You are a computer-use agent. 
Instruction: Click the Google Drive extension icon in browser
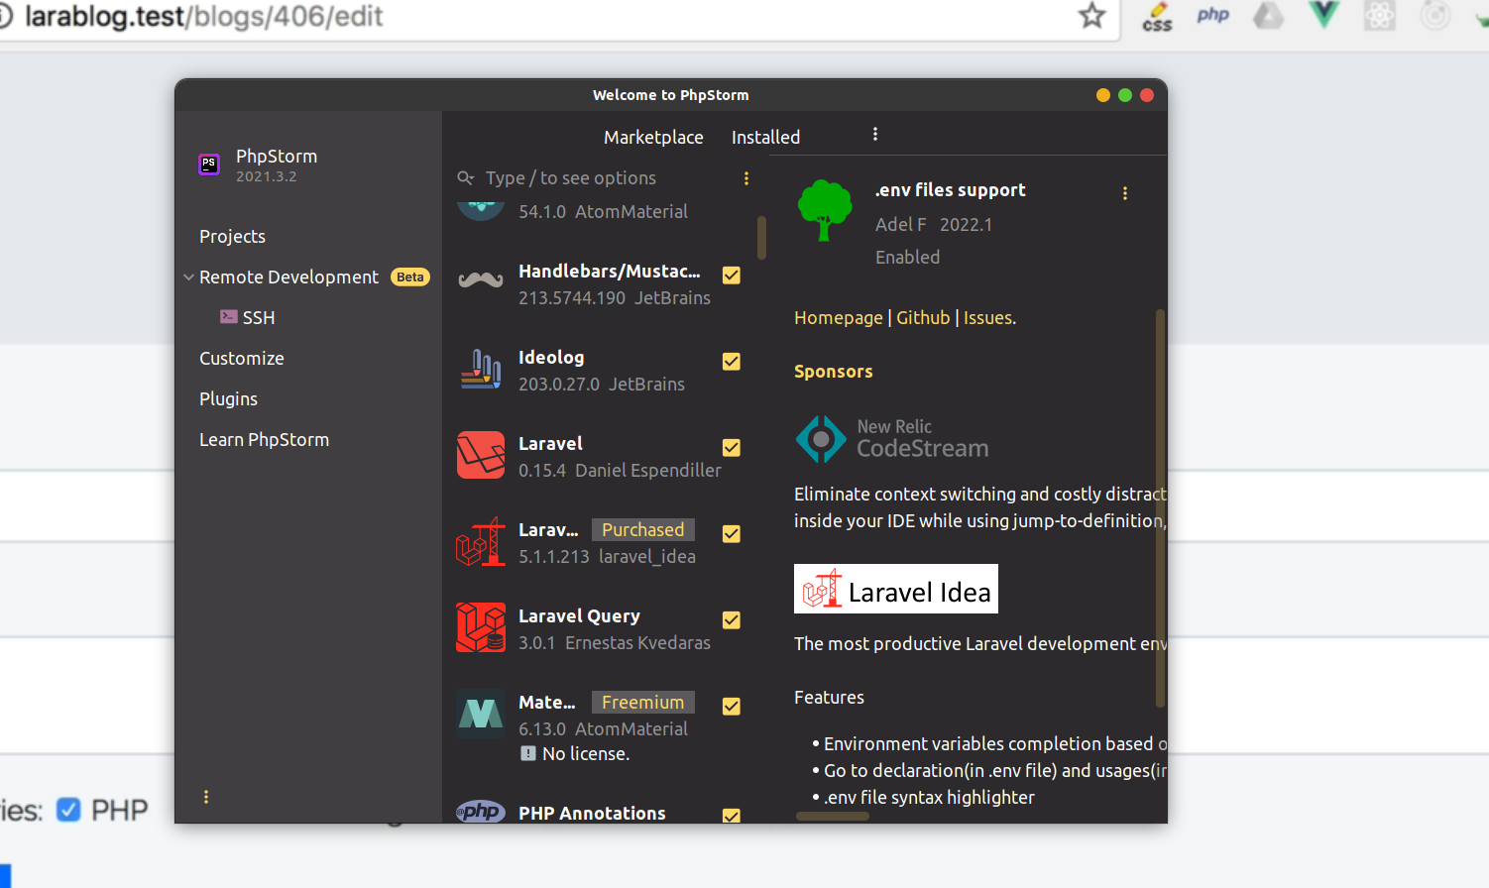coord(1269,15)
